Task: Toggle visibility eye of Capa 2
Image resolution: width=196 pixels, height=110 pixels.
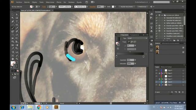Action: tap(156, 76)
